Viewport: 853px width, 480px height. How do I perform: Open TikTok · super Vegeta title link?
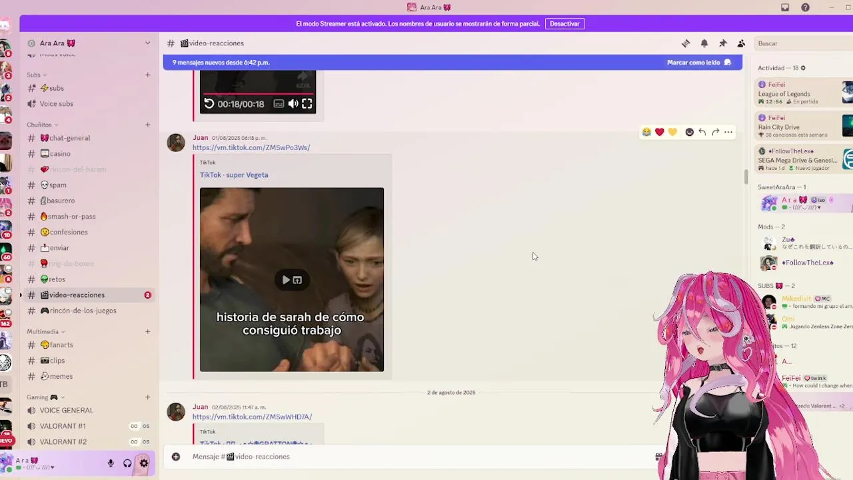coord(234,175)
